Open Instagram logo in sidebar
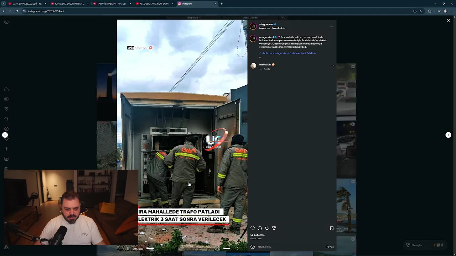Viewport: 456px width, 256px height. point(6,22)
